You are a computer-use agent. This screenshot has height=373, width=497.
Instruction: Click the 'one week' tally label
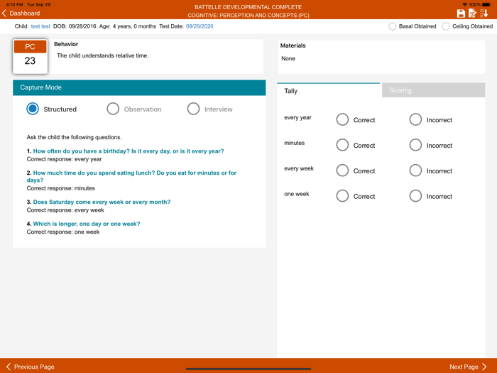click(296, 194)
